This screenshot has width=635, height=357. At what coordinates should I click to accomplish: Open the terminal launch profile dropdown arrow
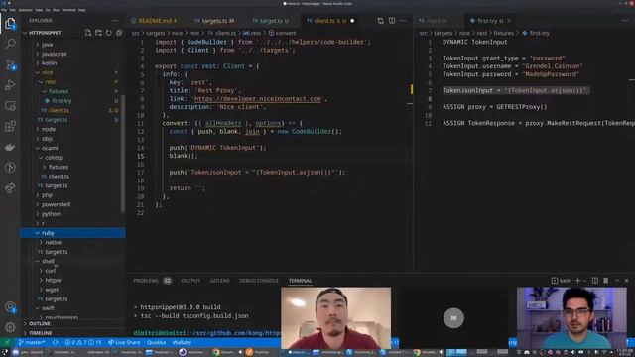(584, 281)
